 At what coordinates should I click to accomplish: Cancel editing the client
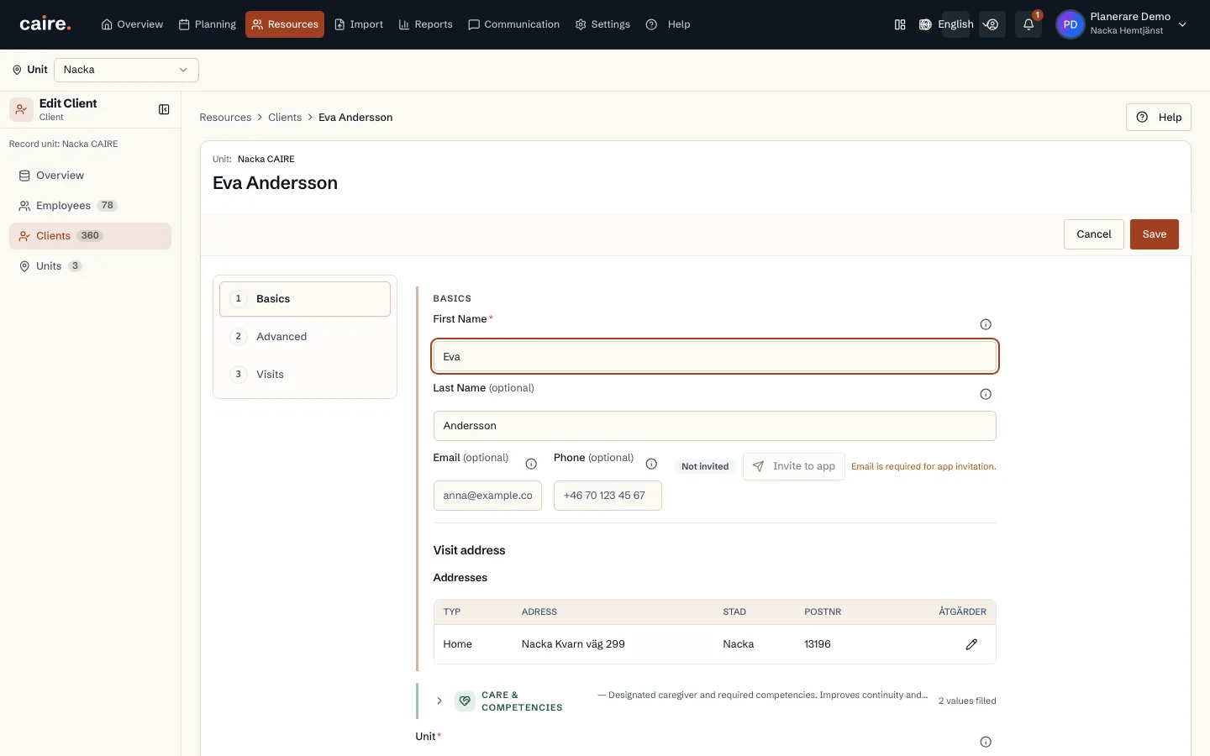click(x=1093, y=234)
